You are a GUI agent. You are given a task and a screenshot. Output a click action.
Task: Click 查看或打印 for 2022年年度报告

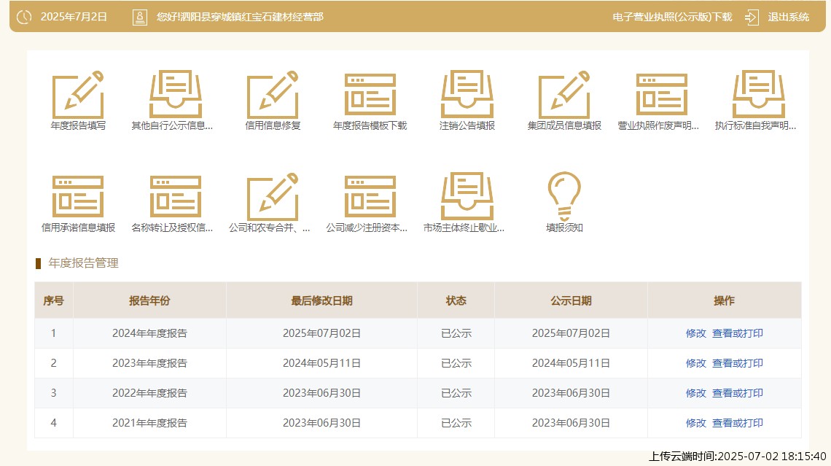tap(737, 393)
